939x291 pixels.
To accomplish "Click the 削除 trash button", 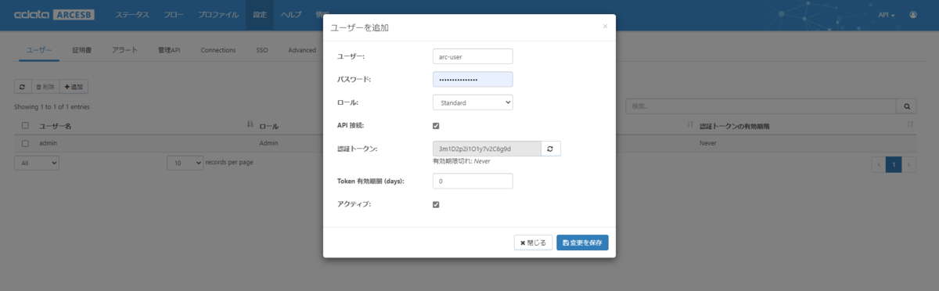I will click(45, 86).
